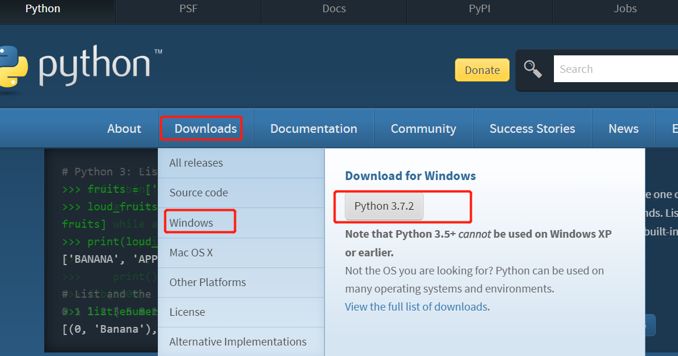678x356 pixels.
Task: Open the Jobs top tab
Action: click(625, 9)
